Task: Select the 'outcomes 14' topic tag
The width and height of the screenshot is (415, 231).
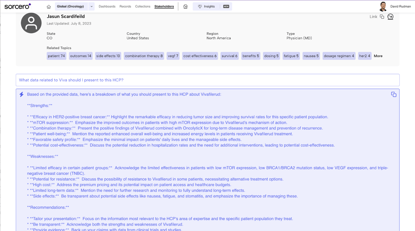Action: pyautogui.click(x=81, y=56)
